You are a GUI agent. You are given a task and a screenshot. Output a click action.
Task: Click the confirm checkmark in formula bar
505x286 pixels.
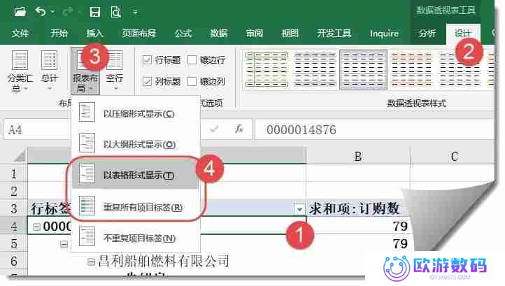pos(214,129)
